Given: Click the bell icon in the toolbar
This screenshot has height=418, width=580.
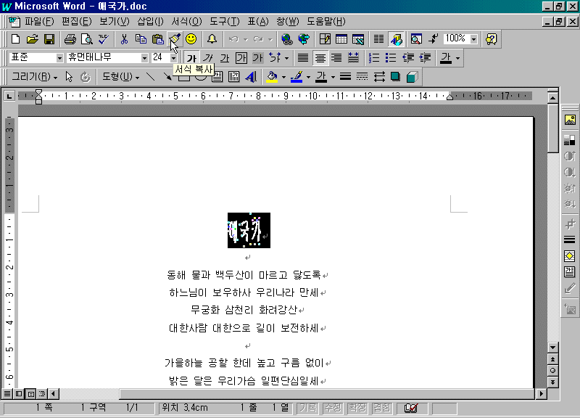Looking at the screenshot, I should pos(212,39).
